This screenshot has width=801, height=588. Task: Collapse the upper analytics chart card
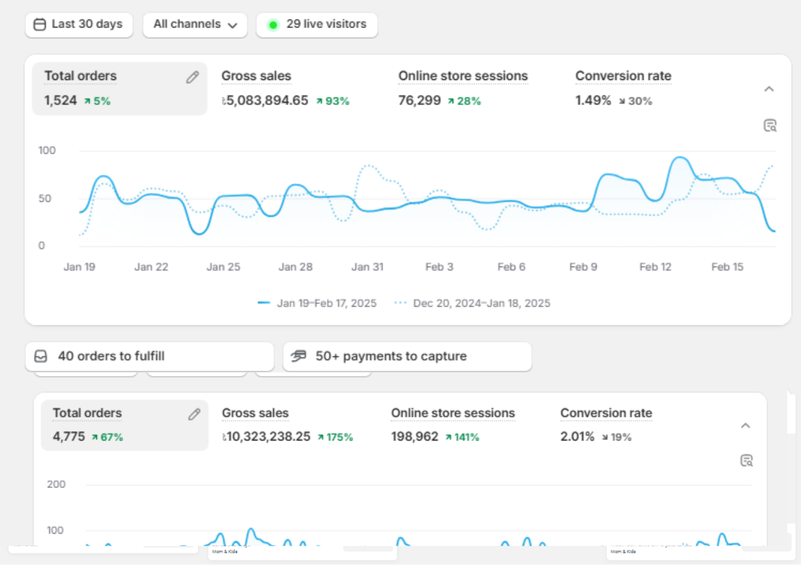coord(769,89)
